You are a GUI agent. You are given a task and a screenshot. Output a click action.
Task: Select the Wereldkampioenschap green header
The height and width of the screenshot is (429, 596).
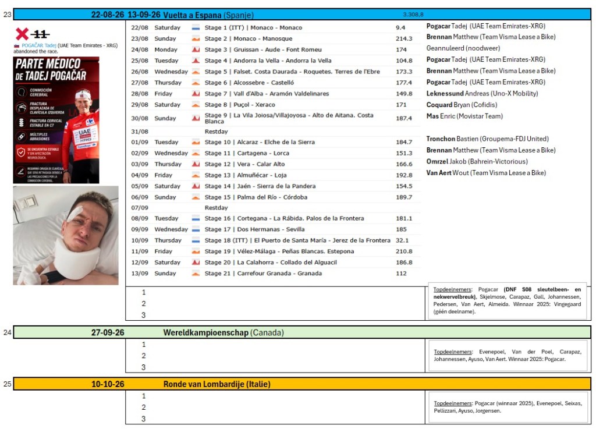click(302, 332)
